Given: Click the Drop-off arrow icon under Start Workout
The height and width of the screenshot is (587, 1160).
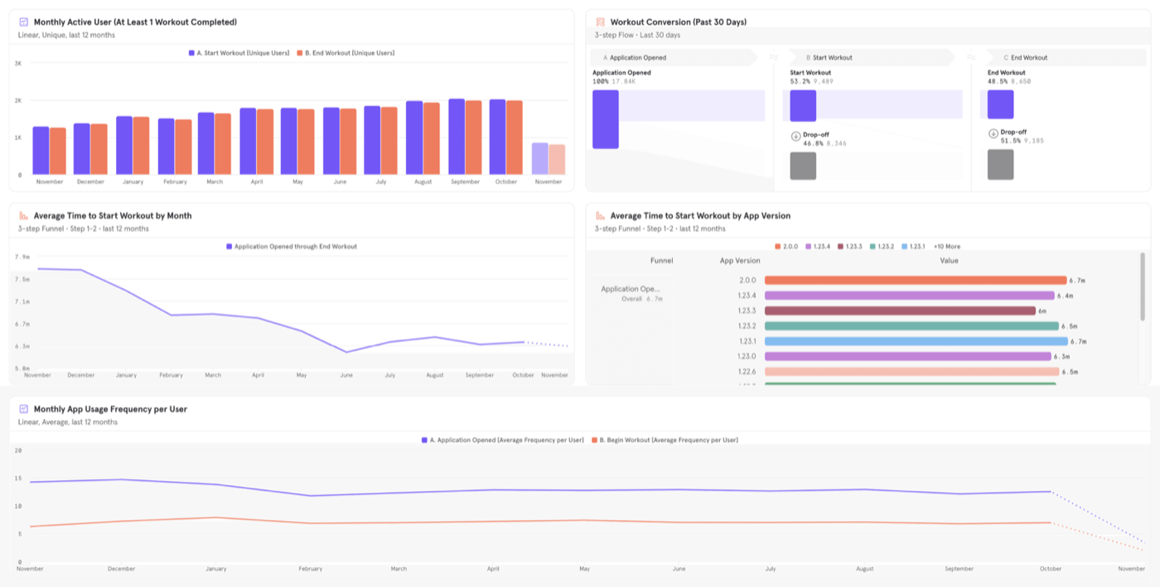Looking at the screenshot, I should click(x=795, y=136).
